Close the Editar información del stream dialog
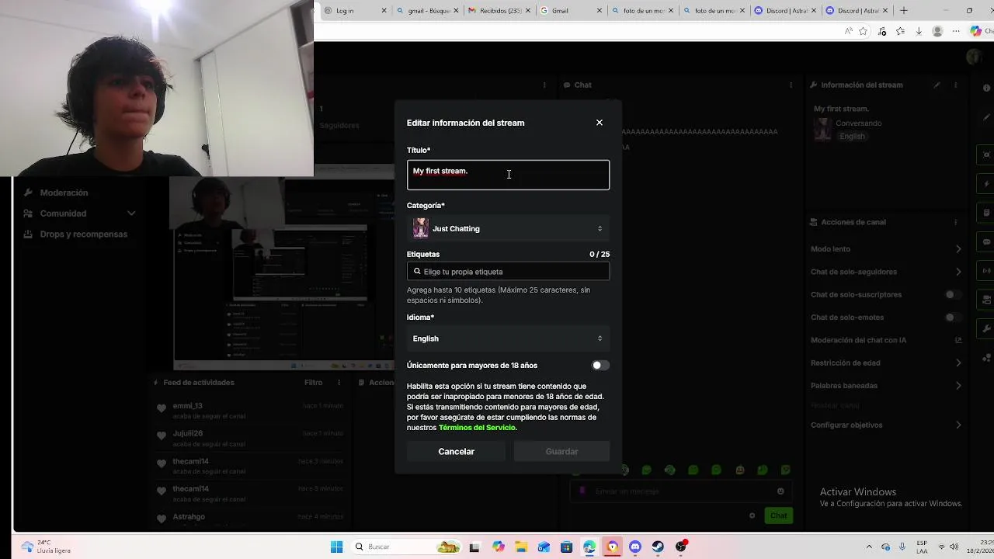994x559 pixels. pos(599,123)
